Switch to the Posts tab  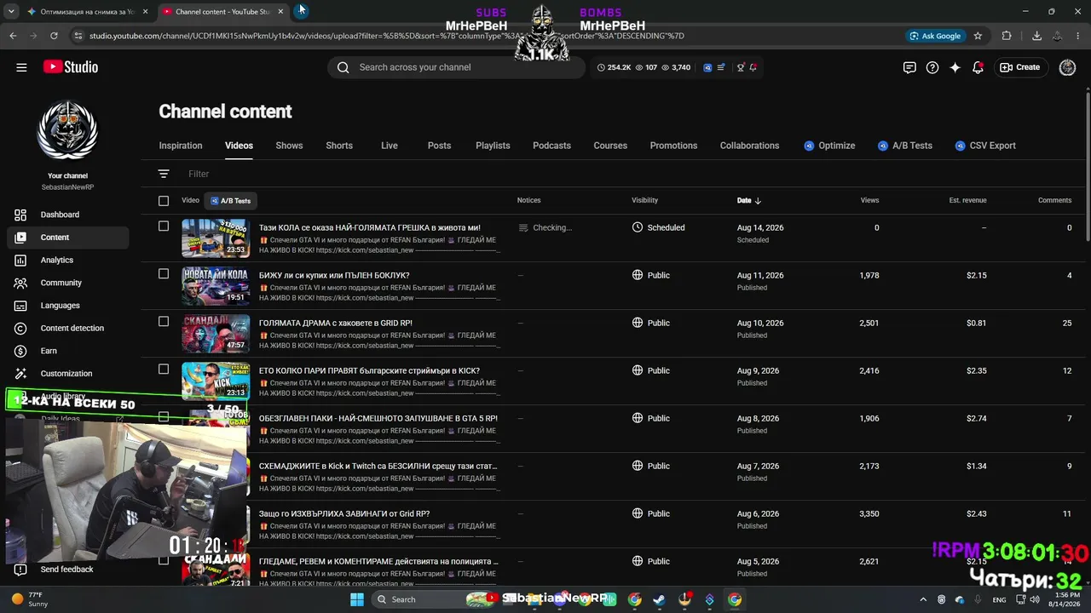tap(439, 146)
